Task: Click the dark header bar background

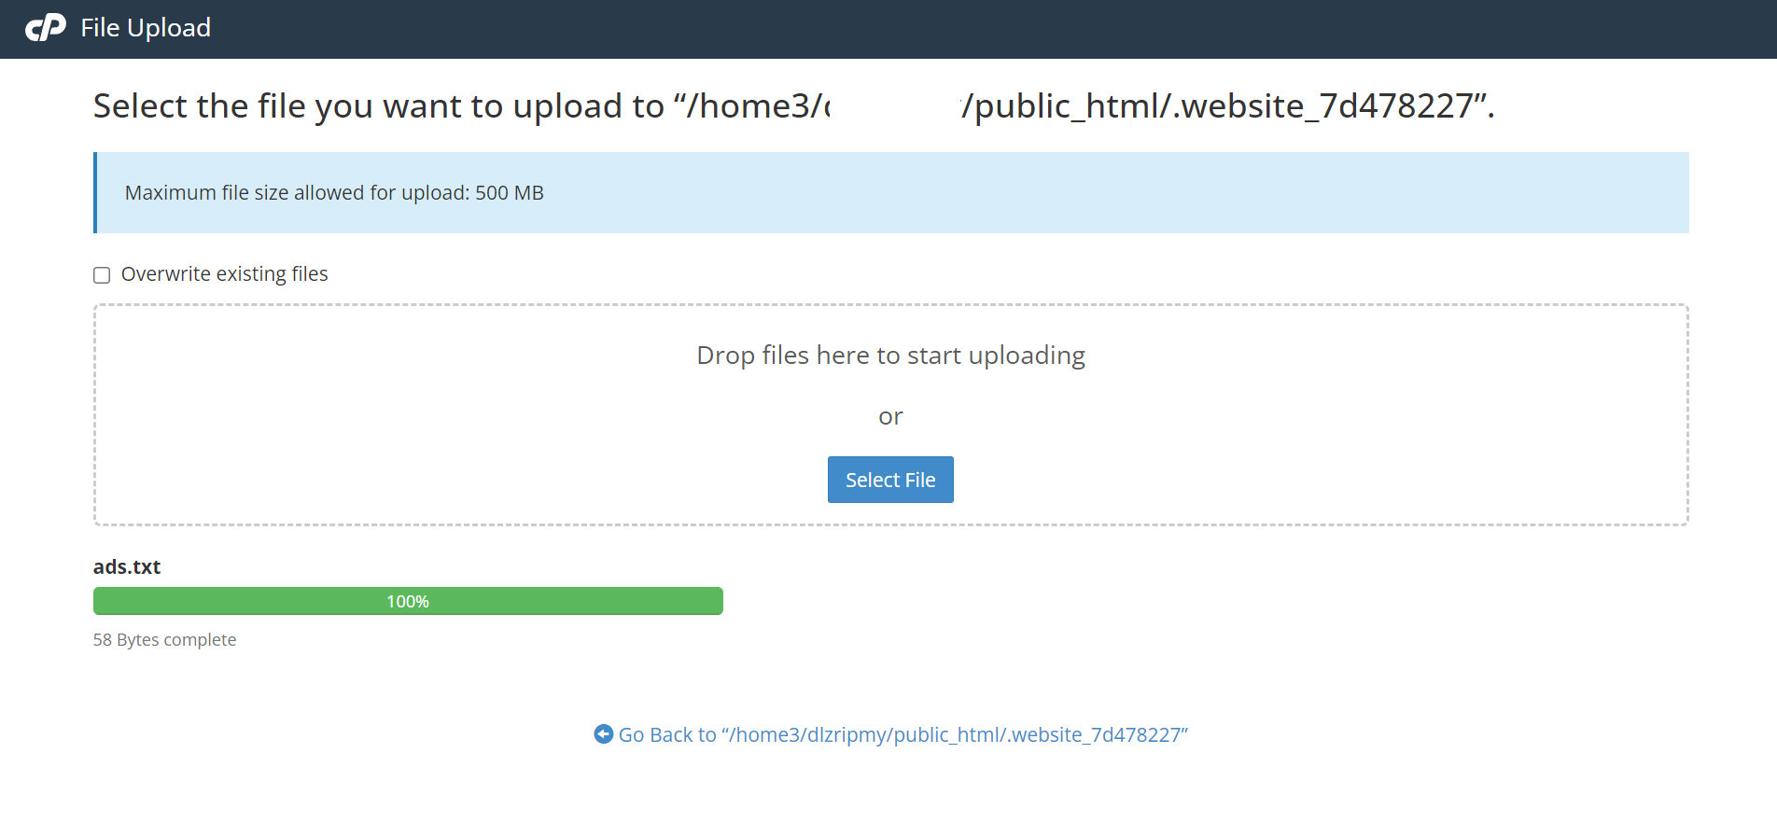Action: point(1027,29)
